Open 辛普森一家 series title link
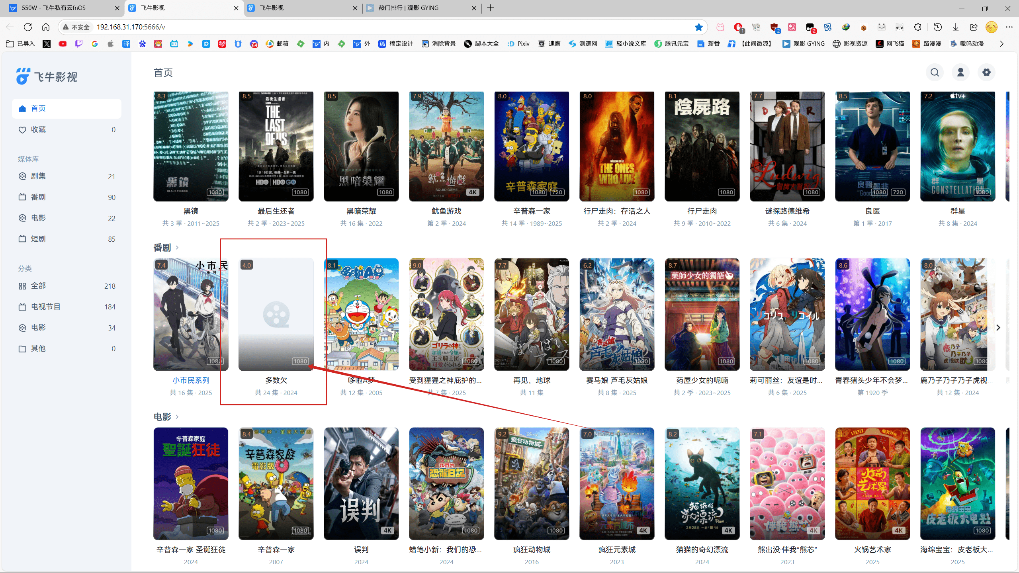Viewport: 1019px width, 573px height. pyautogui.click(x=532, y=211)
